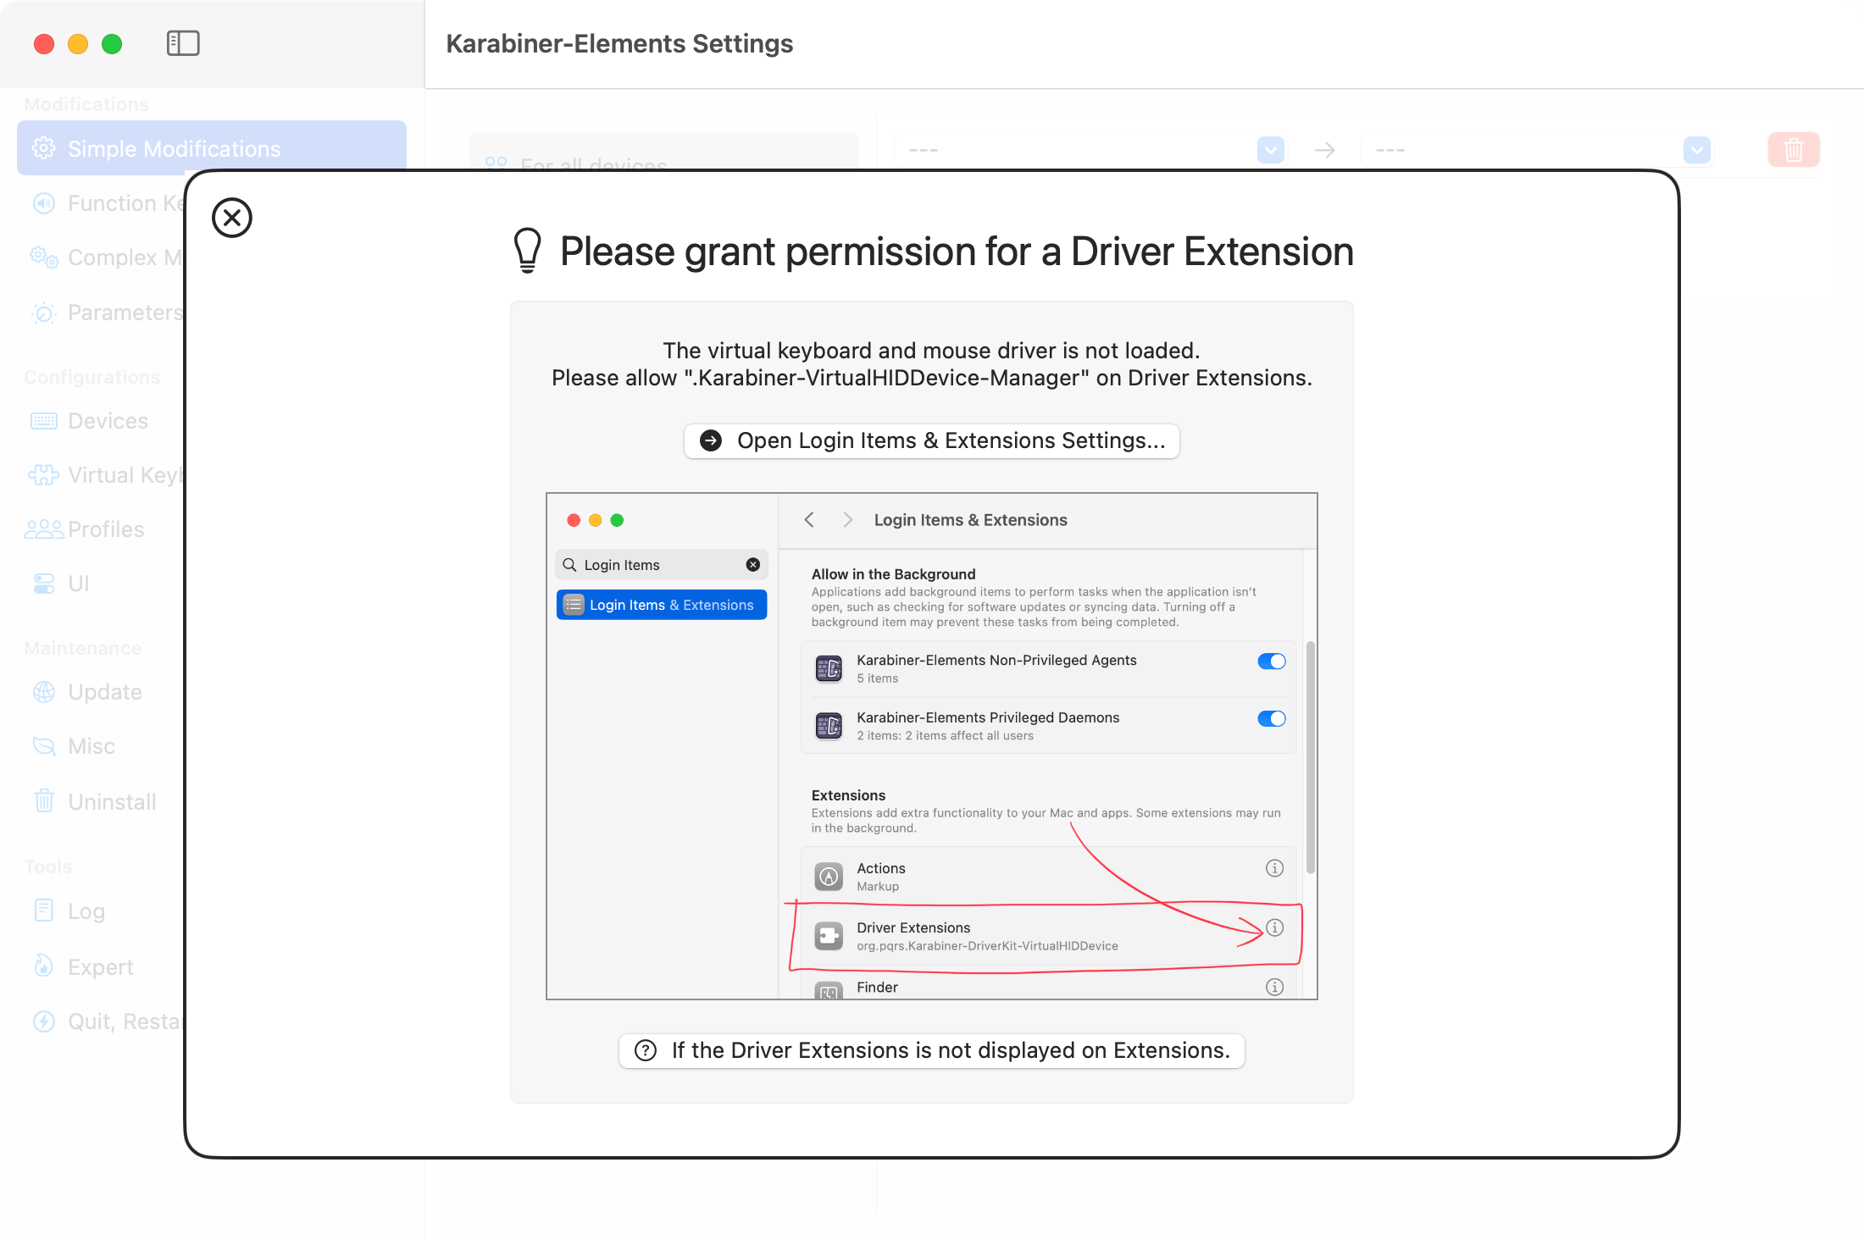Click the Profiles people icon
The width and height of the screenshot is (1864, 1240).
pyautogui.click(x=44, y=529)
